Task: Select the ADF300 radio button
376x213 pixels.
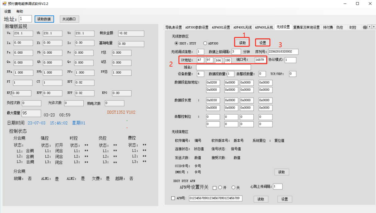Action: tap(205, 43)
